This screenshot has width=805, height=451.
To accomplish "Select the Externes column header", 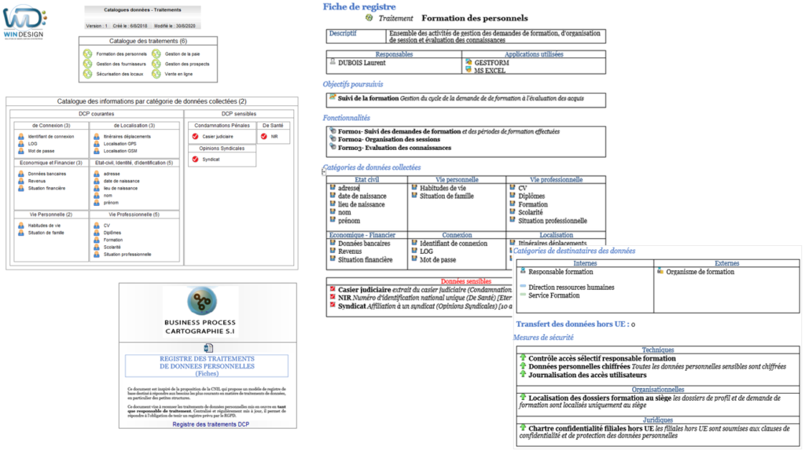I will [726, 263].
